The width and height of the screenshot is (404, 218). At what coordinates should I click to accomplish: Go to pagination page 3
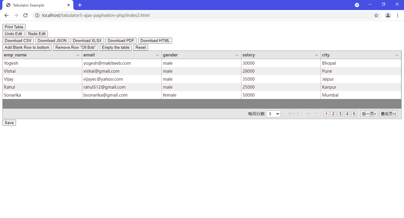(x=340, y=114)
